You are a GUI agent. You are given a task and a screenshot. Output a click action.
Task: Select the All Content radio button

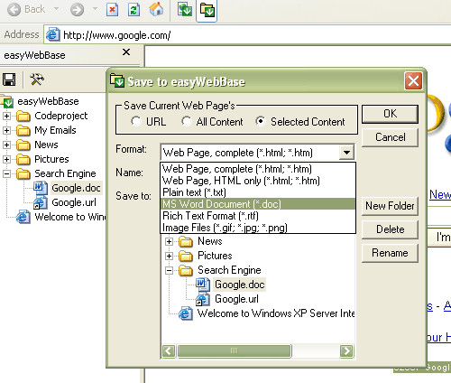(187, 122)
